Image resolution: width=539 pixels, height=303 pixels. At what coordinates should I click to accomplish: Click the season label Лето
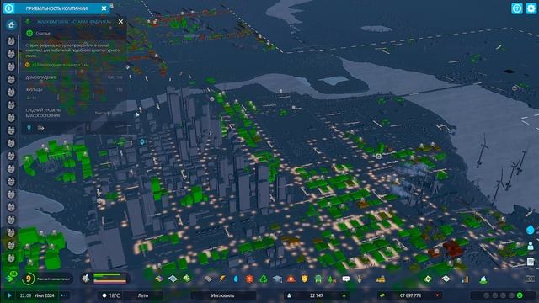(143, 295)
